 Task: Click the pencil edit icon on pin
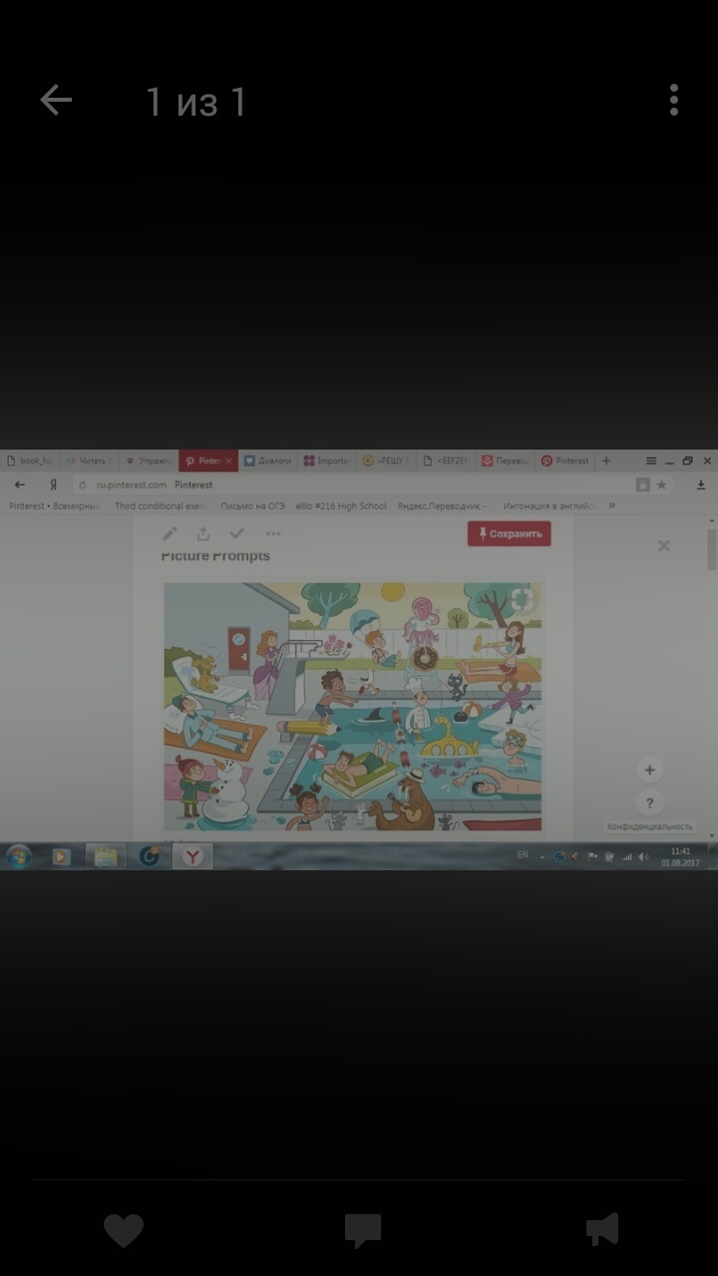point(170,533)
